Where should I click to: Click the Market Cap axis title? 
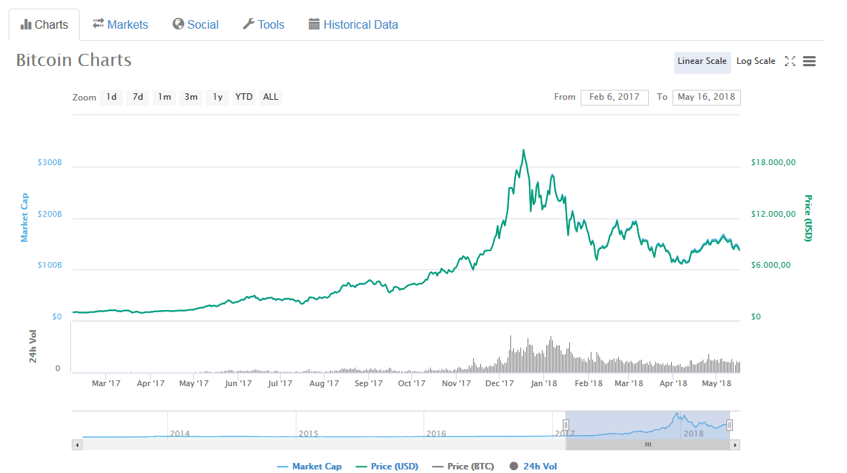(x=24, y=217)
